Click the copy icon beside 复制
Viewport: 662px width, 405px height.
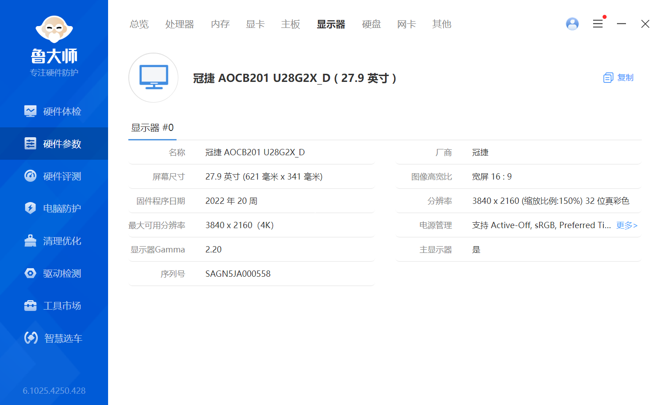click(608, 78)
